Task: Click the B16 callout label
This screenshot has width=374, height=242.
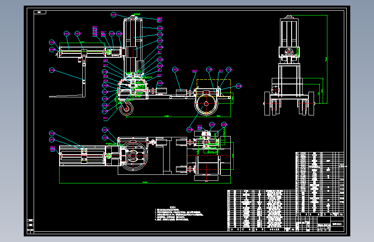Action: point(105,60)
